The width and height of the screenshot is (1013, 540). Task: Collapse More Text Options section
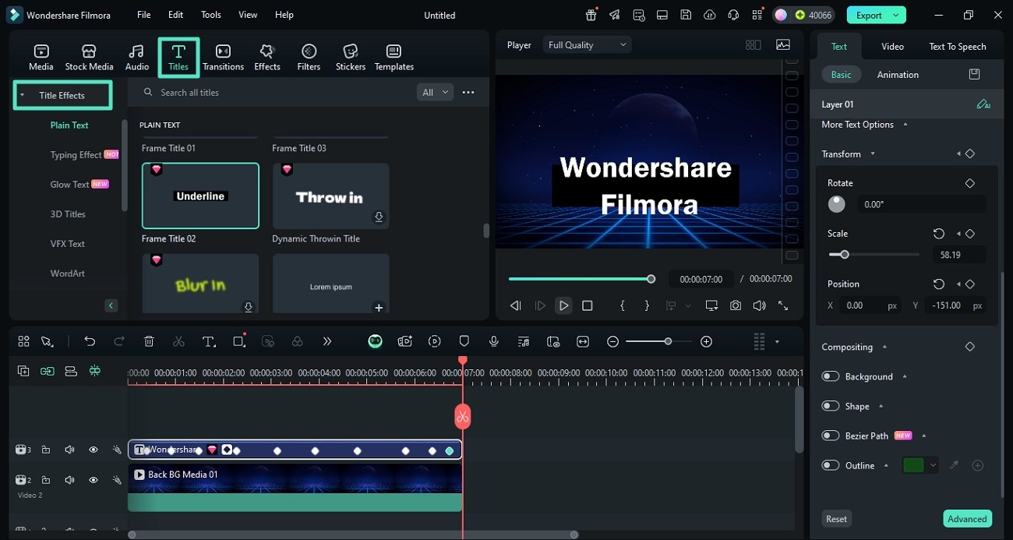tap(905, 125)
